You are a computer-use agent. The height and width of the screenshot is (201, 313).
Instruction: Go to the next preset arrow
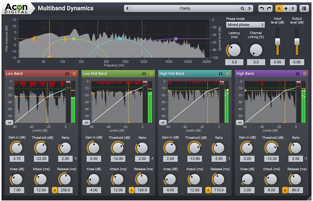(x=250, y=8)
